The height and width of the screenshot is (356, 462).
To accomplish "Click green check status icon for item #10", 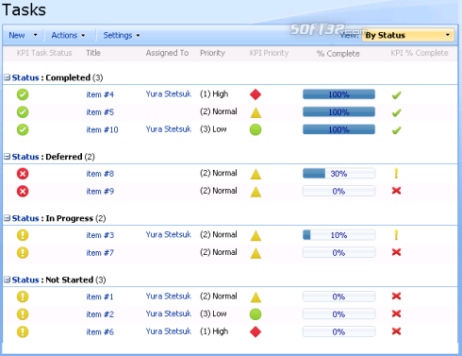I will pos(23,129).
